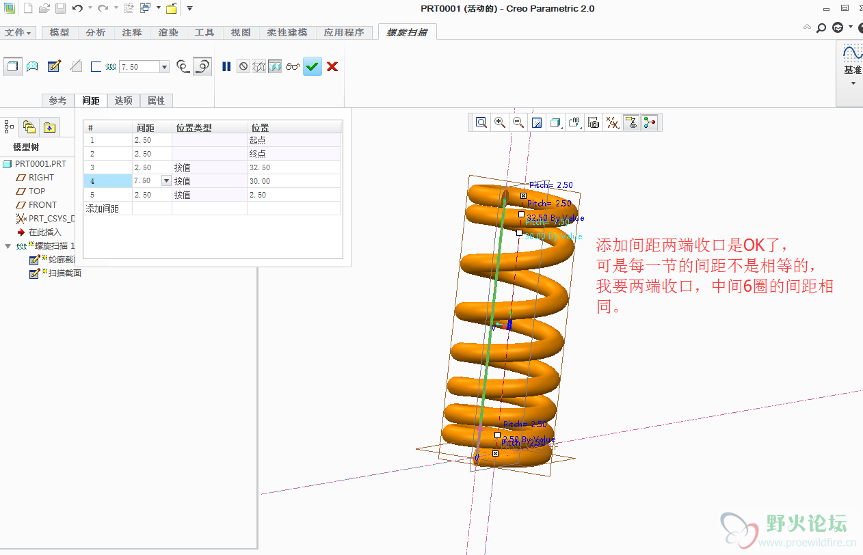Click the pitch value field showing 7.50
This screenshot has width=863, height=555.
tap(139, 67)
